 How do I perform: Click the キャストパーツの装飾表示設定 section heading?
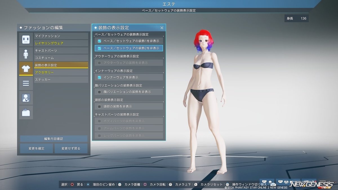(x=117, y=115)
